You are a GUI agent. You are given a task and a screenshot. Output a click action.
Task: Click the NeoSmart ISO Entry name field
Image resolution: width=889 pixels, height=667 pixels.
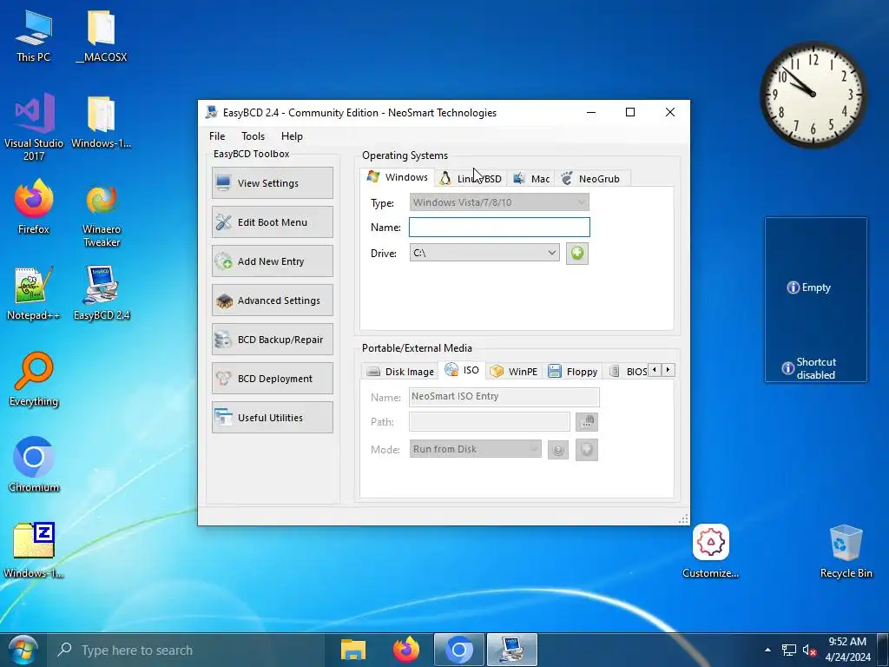click(504, 396)
